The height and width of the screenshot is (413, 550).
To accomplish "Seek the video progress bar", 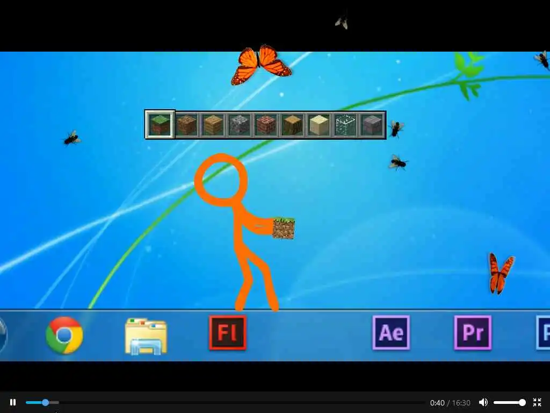I will pyautogui.click(x=225, y=402).
